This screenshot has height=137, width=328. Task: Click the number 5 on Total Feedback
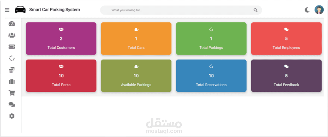coord(286,76)
